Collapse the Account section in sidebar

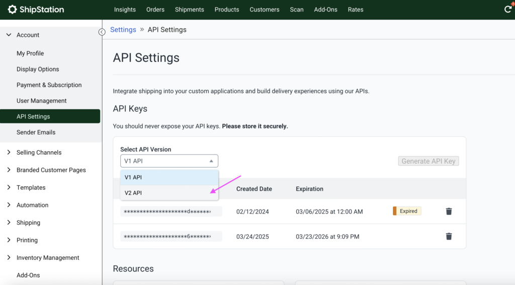pos(9,35)
